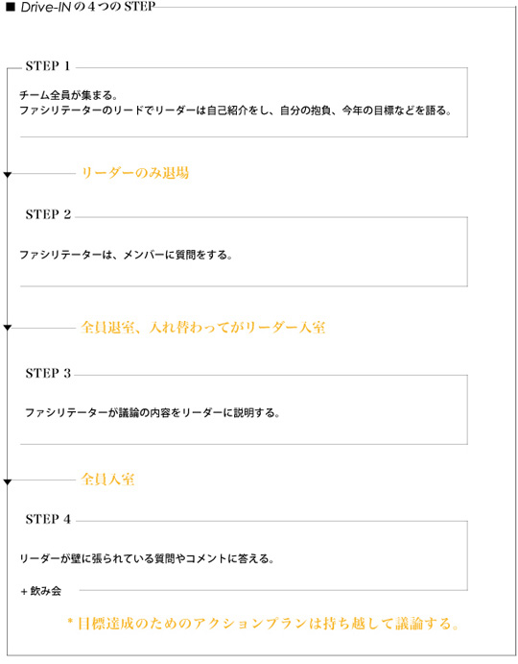Click the arrow marker beside 全員入室
The width and height of the screenshot is (518, 664).
click(7, 482)
